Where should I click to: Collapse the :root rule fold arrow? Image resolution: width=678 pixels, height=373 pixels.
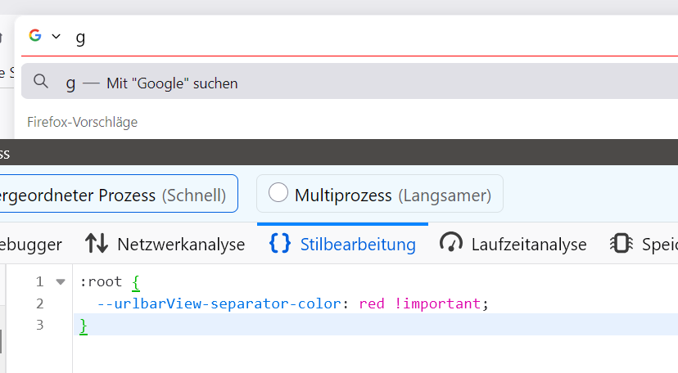point(60,282)
